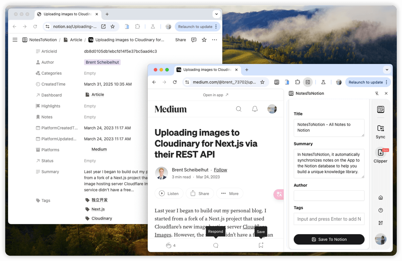Toggle favorite star on Notion page
Image resolution: width=402 pixels, height=261 pixels.
coord(204,40)
